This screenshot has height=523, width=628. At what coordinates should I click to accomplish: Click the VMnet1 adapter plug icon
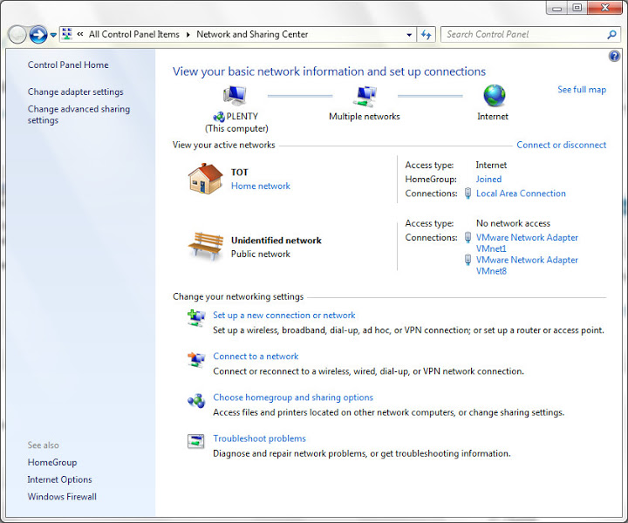pyautogui.click(x=468, y=237)
